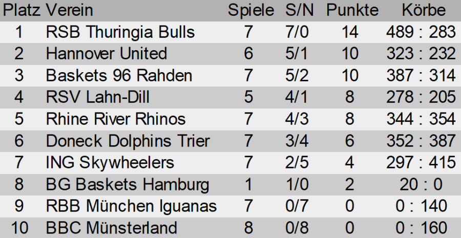The image size is (461, 238).
Task: Click Doneck Dolphins Trier team name
Action: pos(128,141)
